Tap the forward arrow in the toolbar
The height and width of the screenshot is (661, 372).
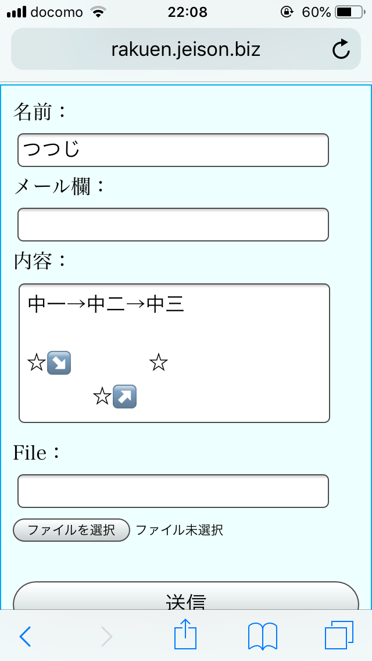click(106, 636)
